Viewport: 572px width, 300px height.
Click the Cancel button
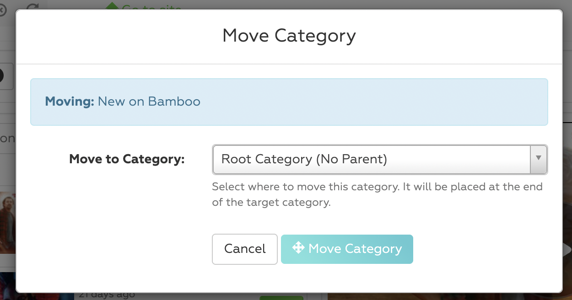click(x=244, y=249)
